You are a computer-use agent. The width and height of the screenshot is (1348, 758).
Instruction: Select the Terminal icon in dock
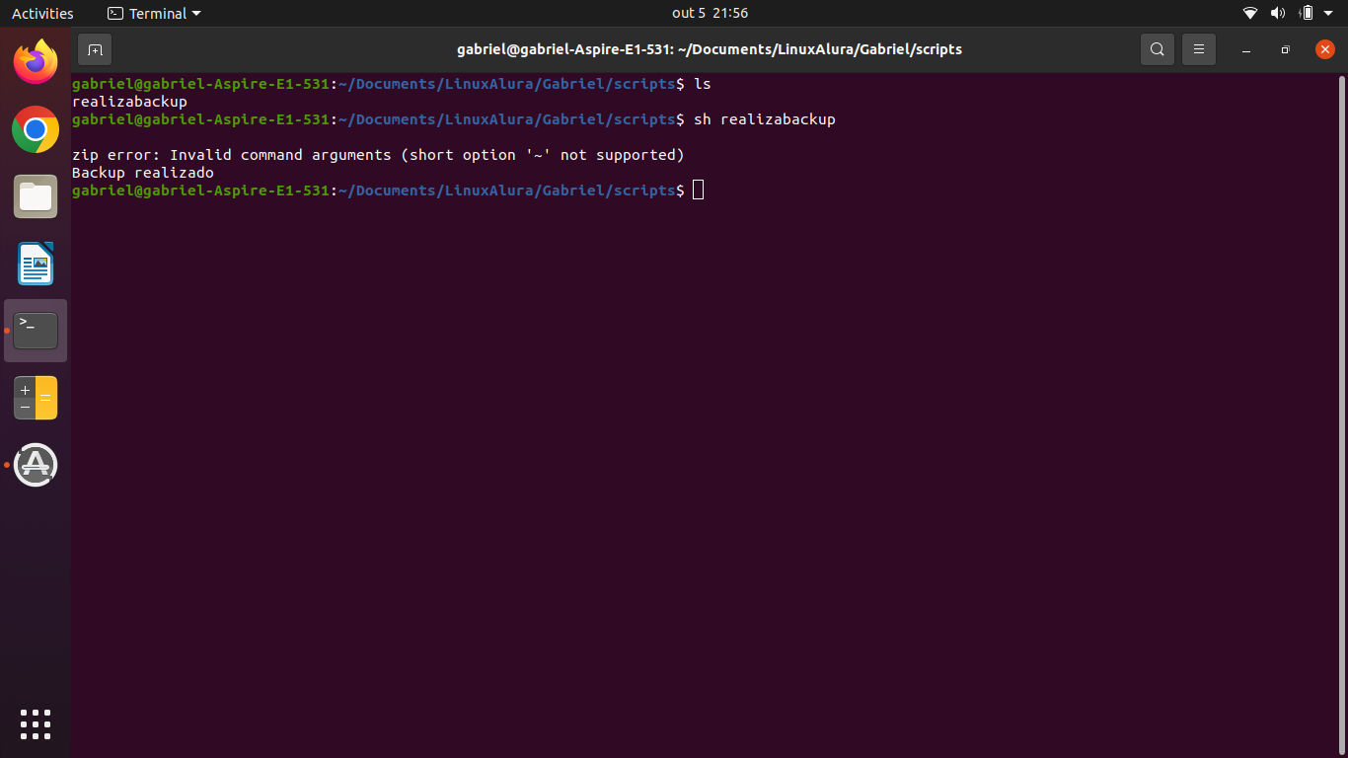tap(36, 331)
